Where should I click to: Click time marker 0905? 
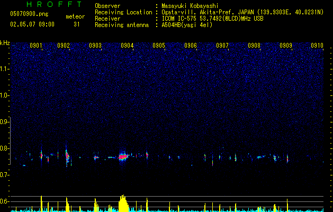pyautogui.click(x=159, y=46)
